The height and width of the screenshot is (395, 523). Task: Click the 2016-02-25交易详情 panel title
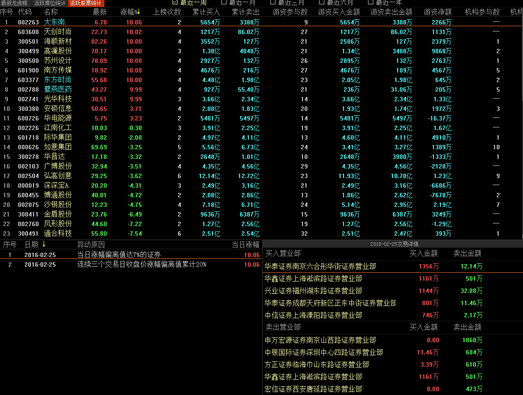click(394, 244)
